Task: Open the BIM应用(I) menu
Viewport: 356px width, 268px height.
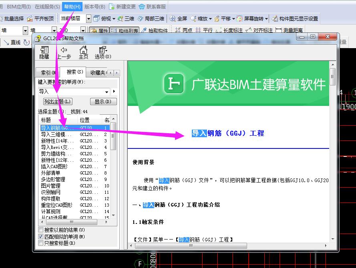Action: (x=18, y=6)
